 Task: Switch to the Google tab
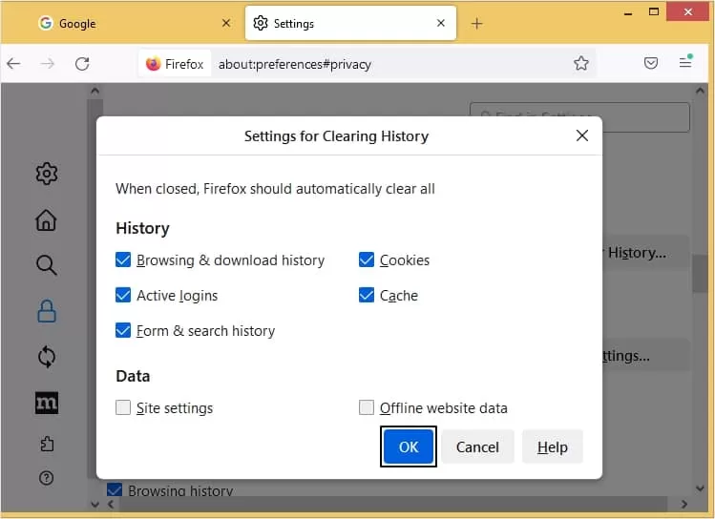[131, 23]
